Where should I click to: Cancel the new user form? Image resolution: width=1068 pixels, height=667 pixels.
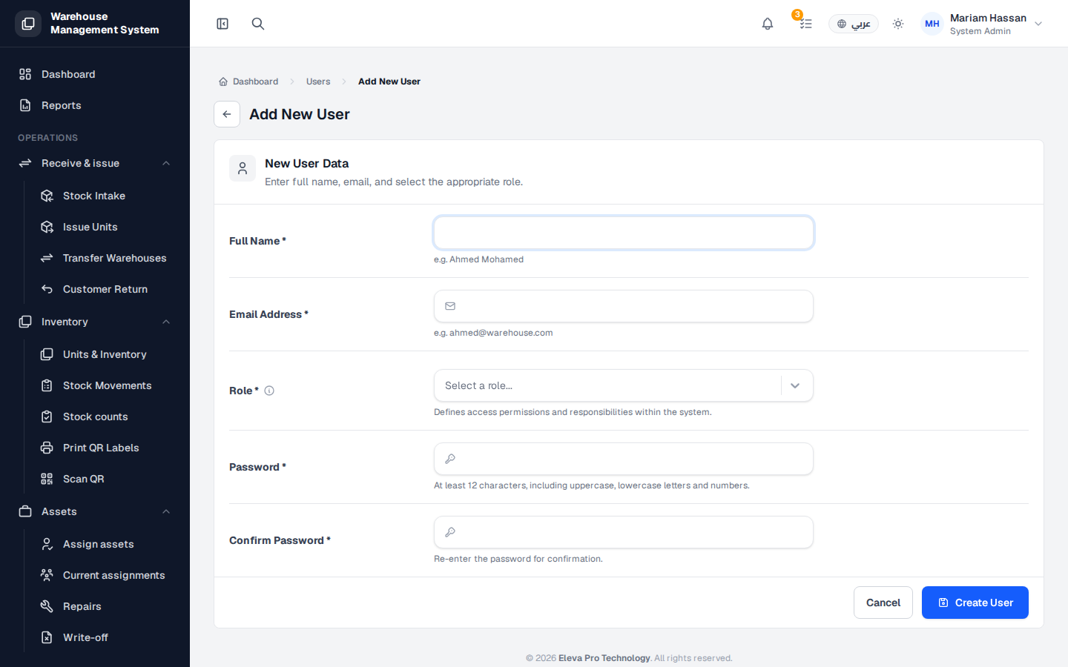point(883,603)
